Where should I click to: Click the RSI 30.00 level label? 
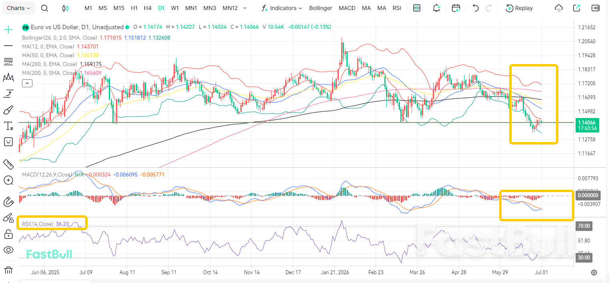pos(584,257)
